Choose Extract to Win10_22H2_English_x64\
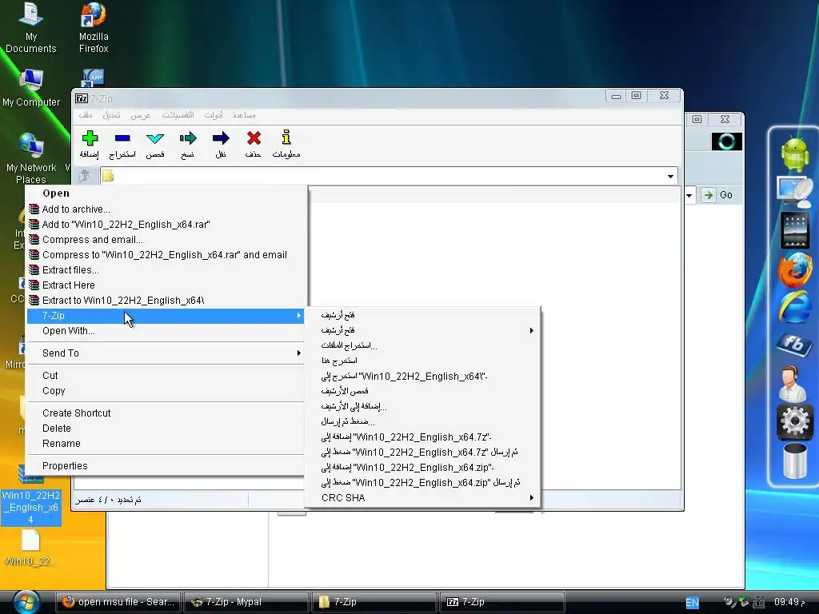The image size is (819, 614). [x=165, y=301]
